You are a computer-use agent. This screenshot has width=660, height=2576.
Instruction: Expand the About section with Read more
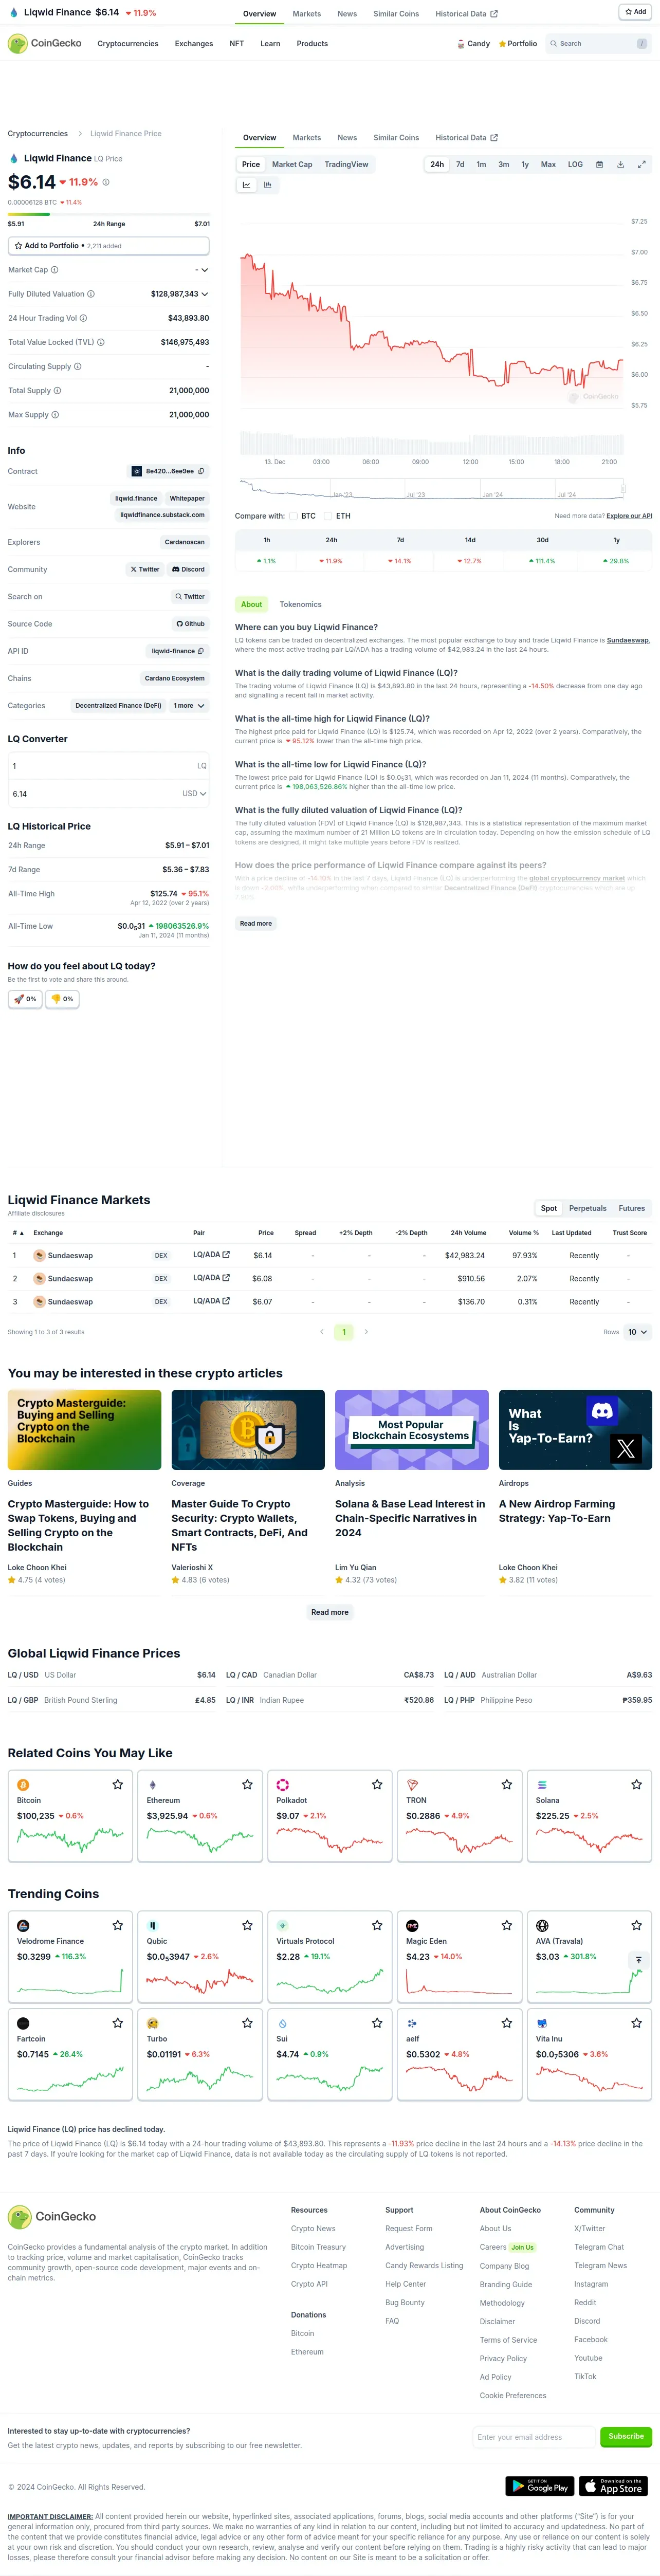256,924
